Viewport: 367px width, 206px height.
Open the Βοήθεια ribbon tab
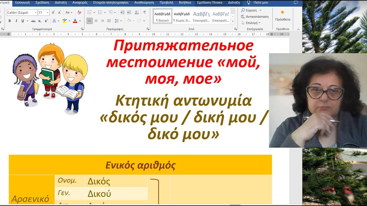click(x=185, y=3)
